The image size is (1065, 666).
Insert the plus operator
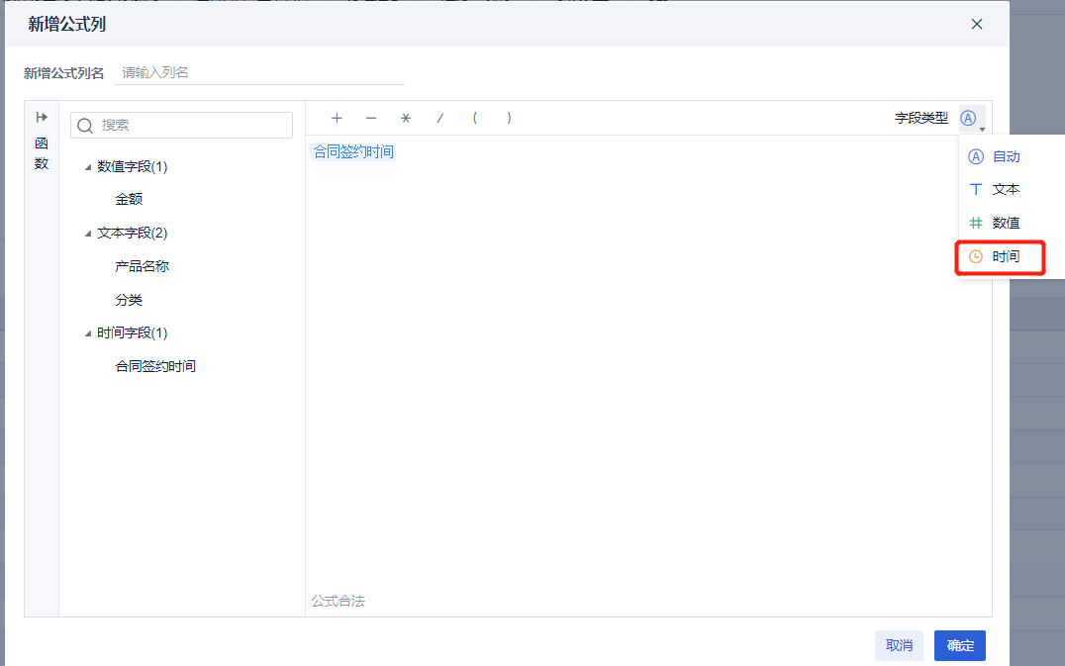pos(337,118)
